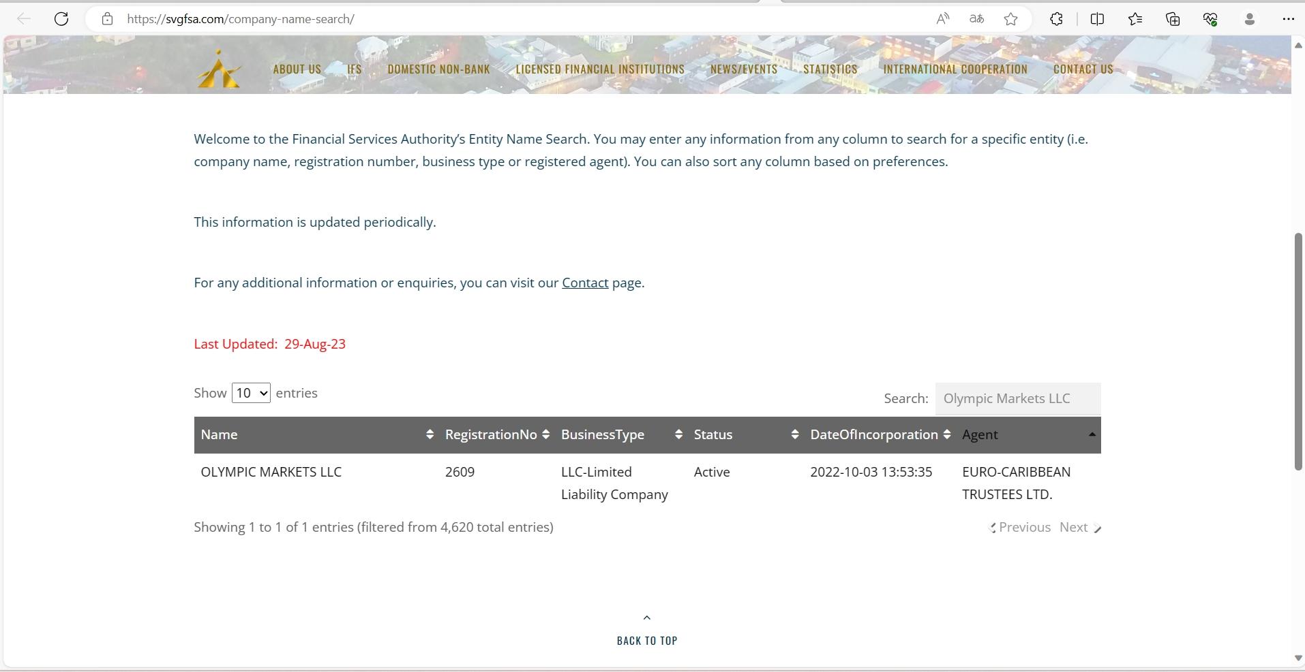Open the Collections icon
This screenshot has height=672, width=1305.
pyautogui.click(x=1173, y=19)
